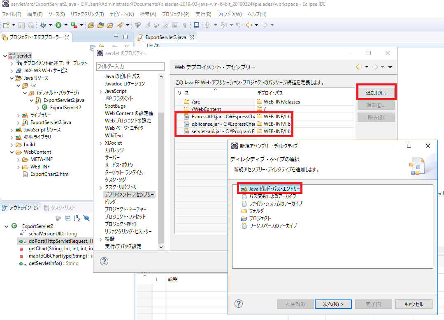This screenshot has width=444, height=320.
Task: Click the 追加(D)... button
Action: (375, 93)
